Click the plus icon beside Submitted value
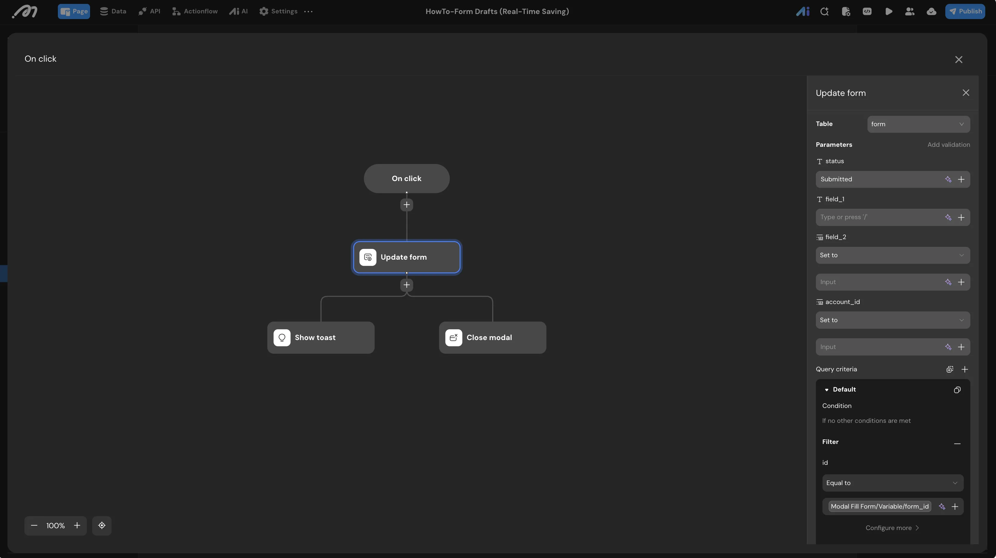996x558 pixels. coord(961,179)
